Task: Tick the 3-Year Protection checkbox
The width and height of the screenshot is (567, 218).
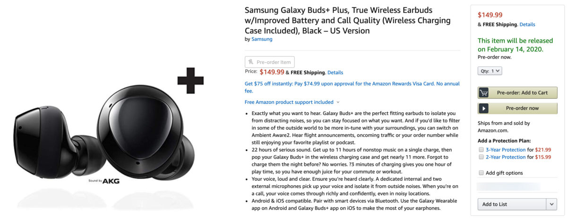Action: coord(481,150)
